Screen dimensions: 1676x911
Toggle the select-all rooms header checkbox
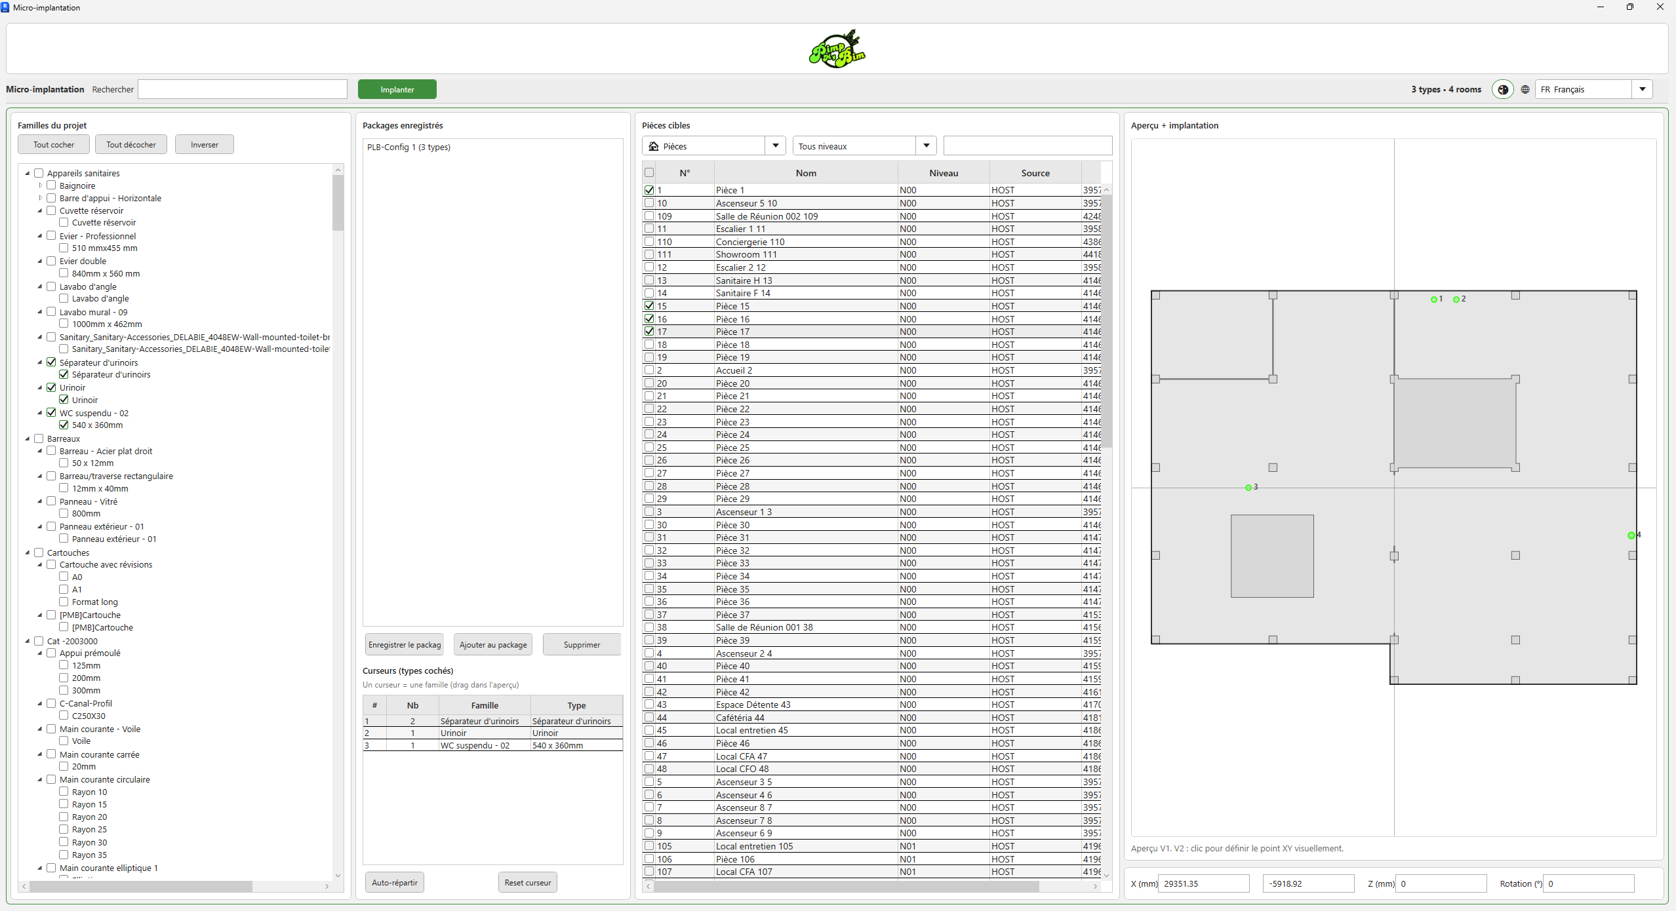point(649,172)
